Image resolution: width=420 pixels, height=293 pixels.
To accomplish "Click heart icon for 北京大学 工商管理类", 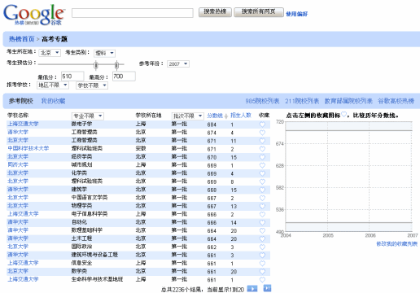I will click(262, 141).
